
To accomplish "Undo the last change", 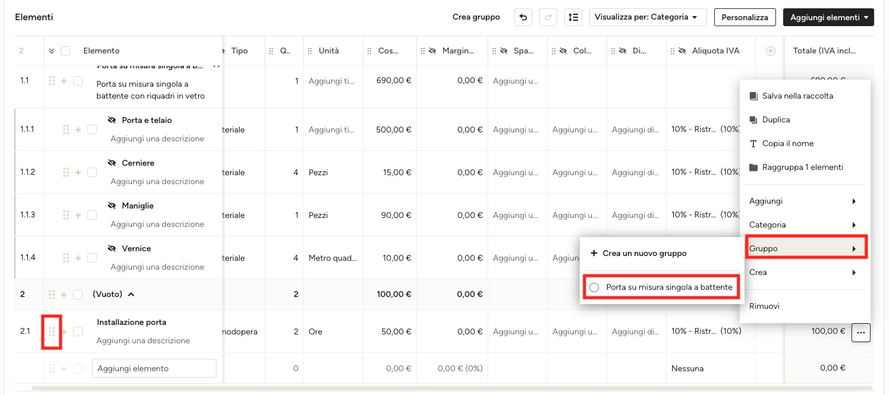I will (523, 17).
